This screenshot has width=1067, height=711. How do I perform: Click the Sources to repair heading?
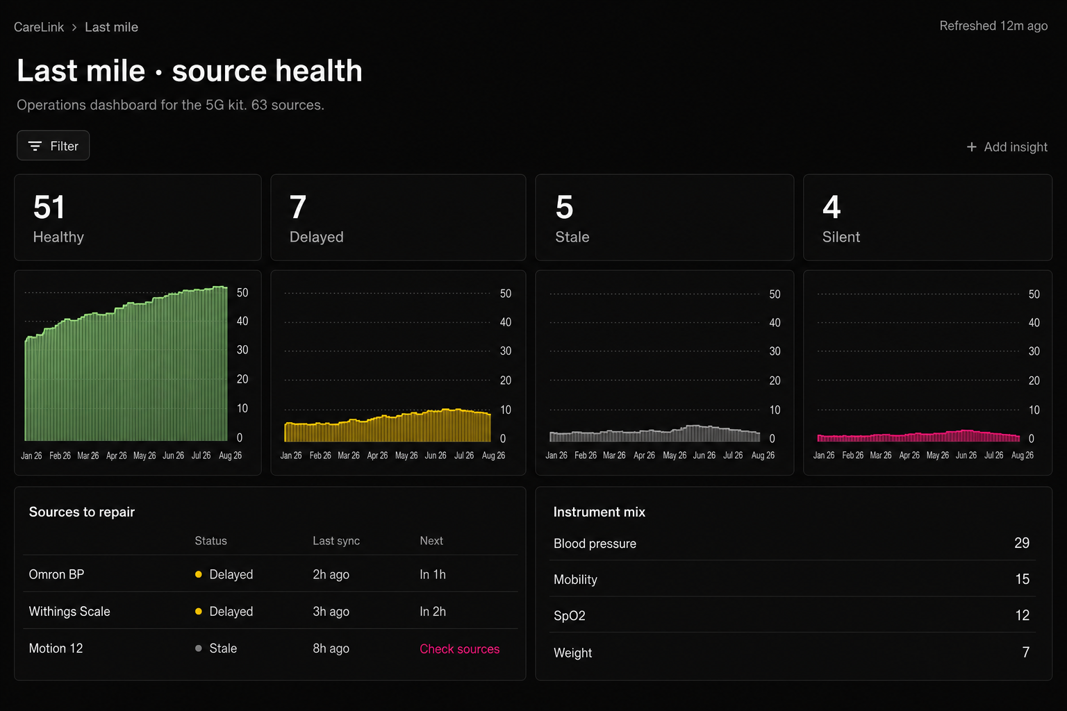82,512
